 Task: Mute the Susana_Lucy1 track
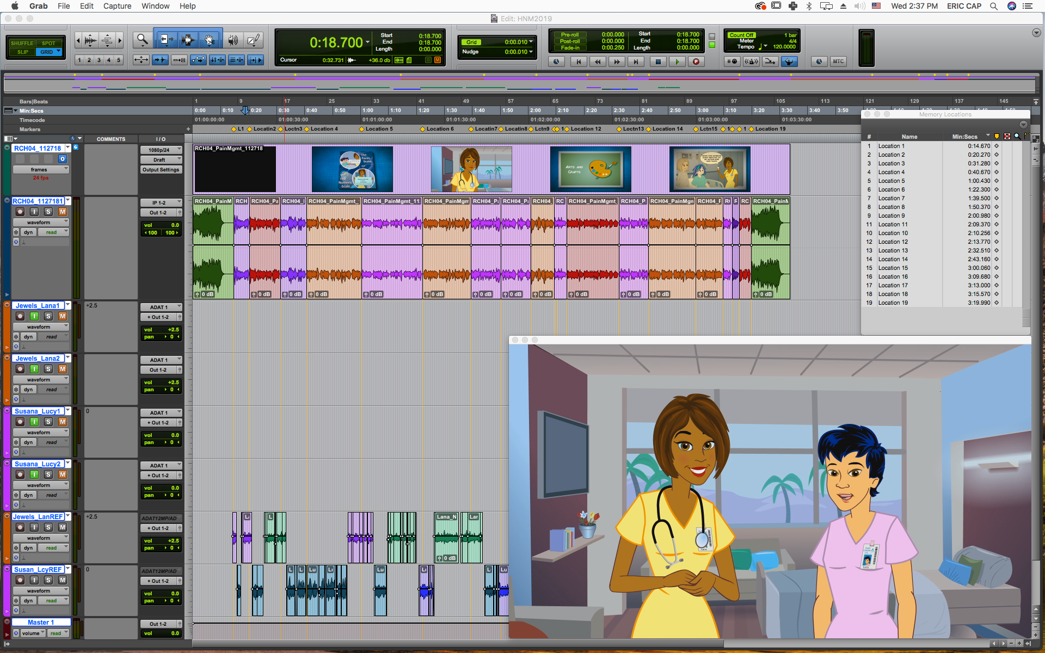[63, 422]
